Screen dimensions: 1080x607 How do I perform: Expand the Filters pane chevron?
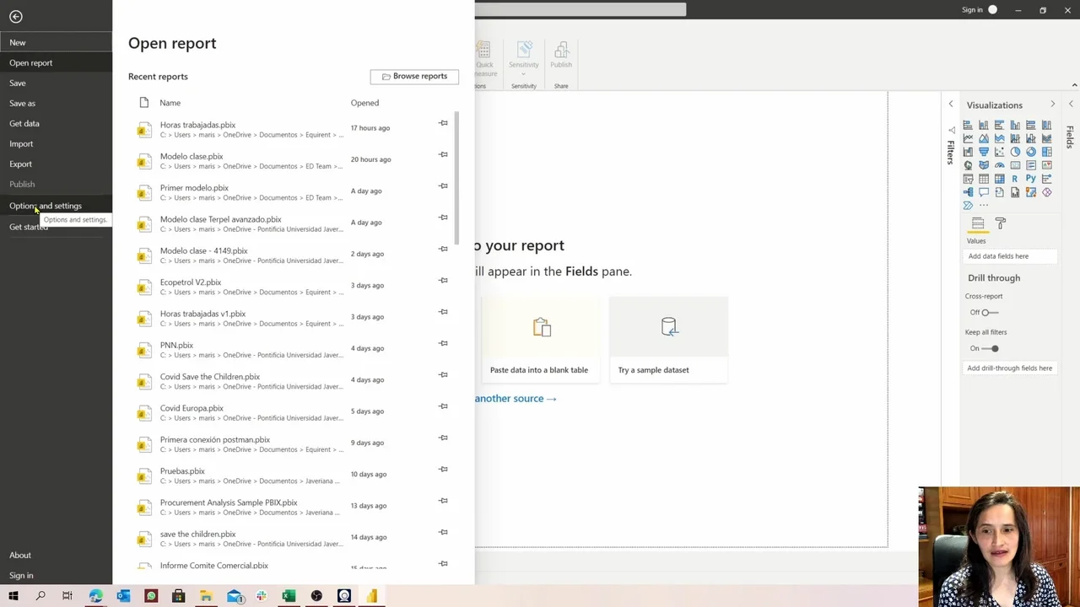click(x=951, y=105)
